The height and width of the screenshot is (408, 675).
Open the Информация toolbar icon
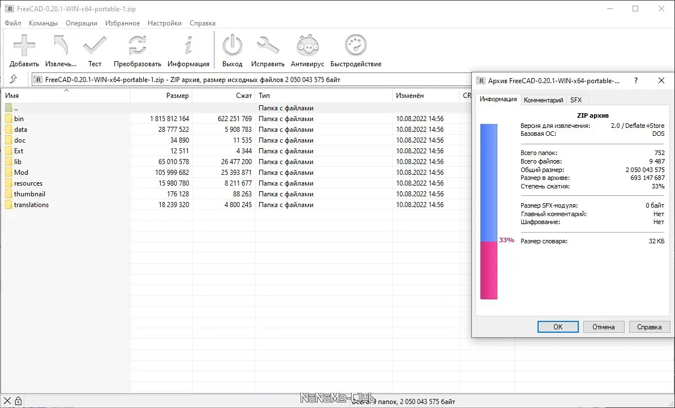point(188,45)
